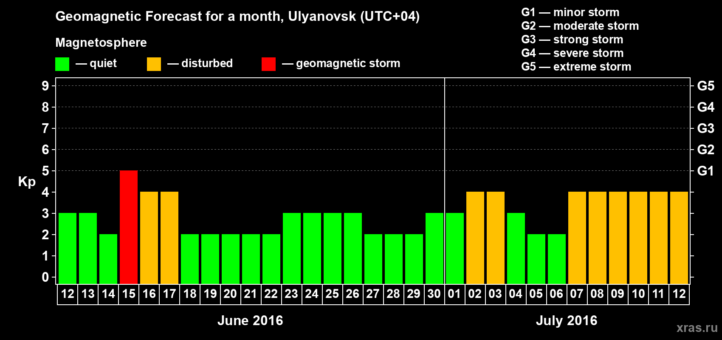
Task: Click the G1 label on the right axis
Action: click(705, 171)
